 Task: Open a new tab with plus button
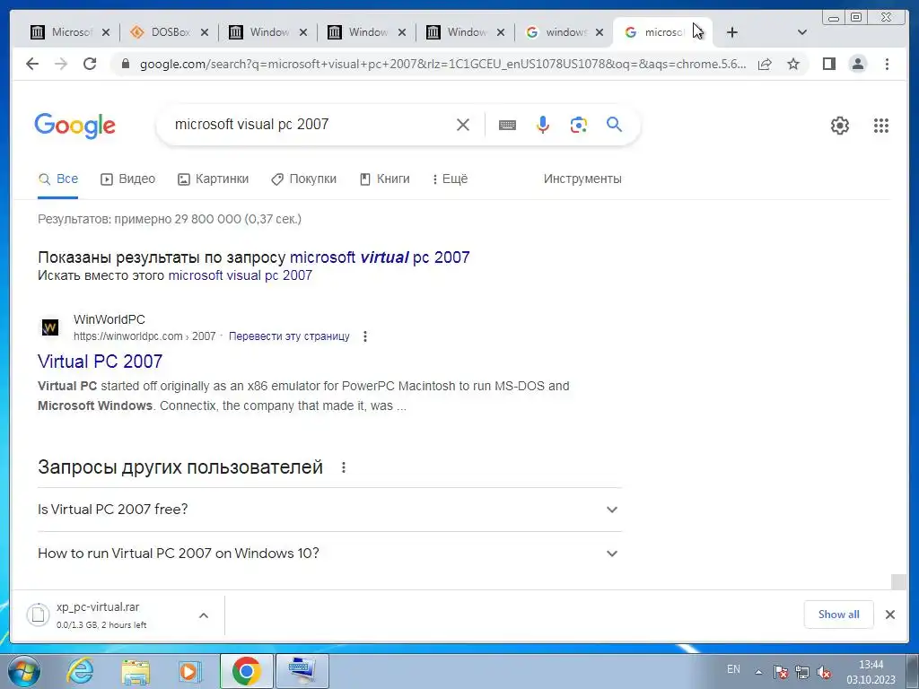pos(732,32)
